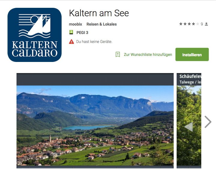Click the PEGI 3 text label
Screen dimensions: 216x175
tap(82, 33)
